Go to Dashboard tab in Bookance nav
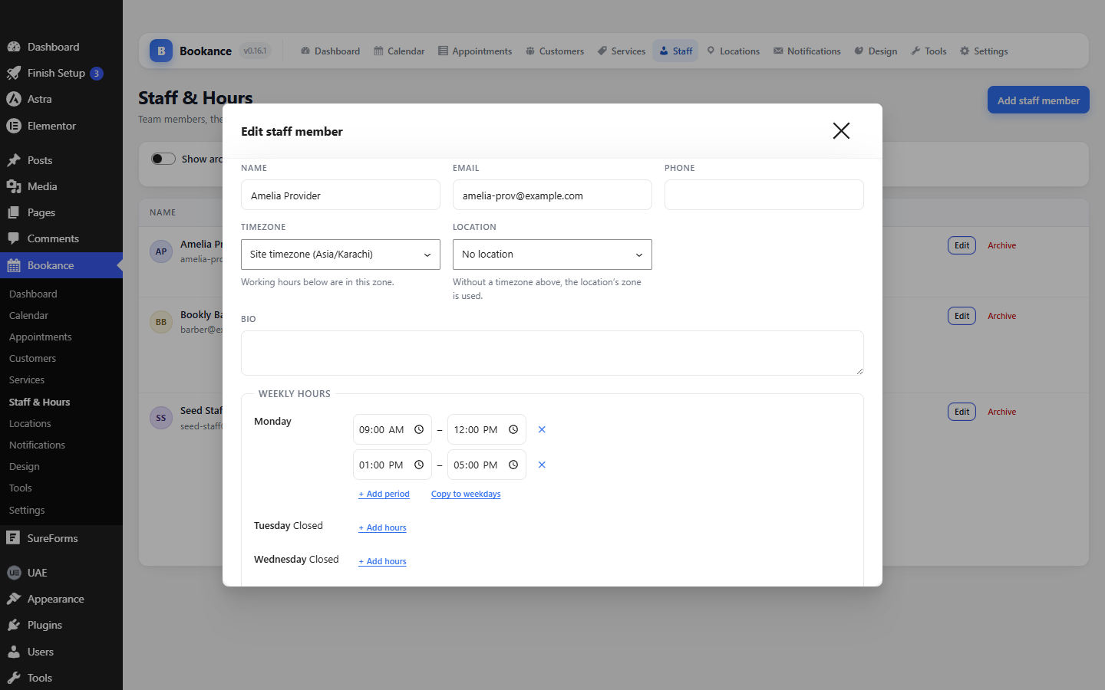Image resolution: width=1105 pixels, height=690 pixels. (x=330, y=51)
